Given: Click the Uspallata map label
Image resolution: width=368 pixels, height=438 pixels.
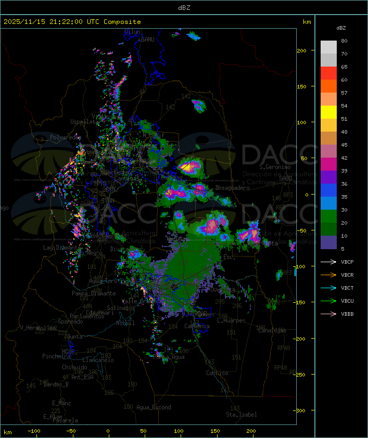Looking at the screenshot, I should [84, 122].
